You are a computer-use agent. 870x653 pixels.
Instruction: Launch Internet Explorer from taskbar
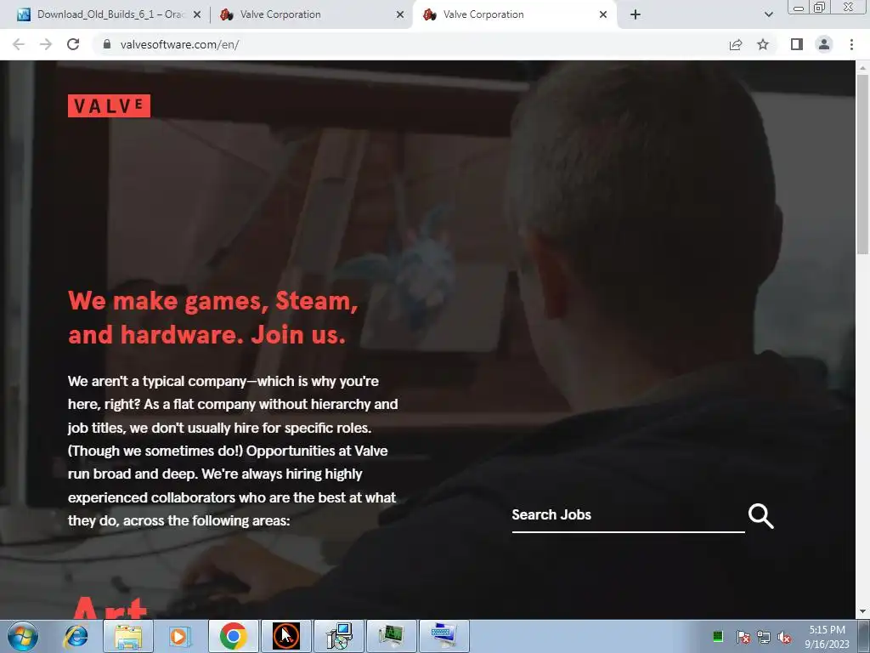click(76, 636)
